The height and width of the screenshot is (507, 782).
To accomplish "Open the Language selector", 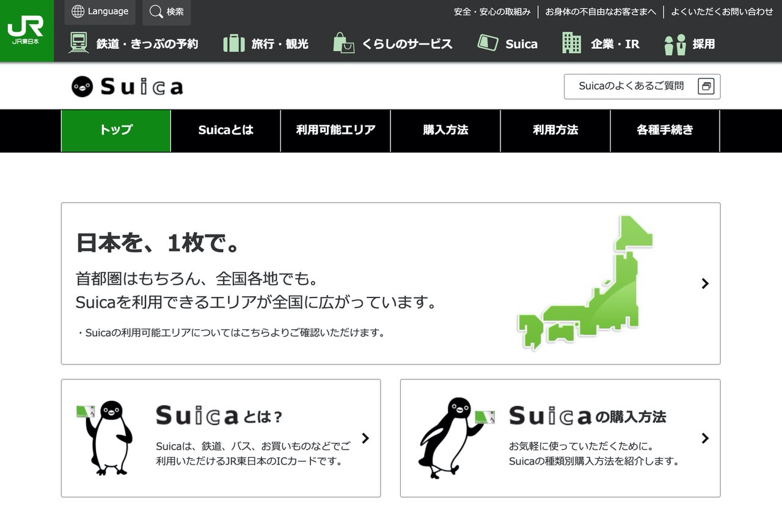I will point(100,12).
